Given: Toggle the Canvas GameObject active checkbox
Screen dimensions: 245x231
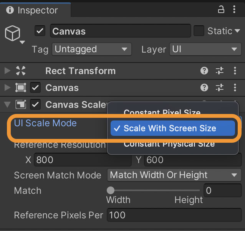Looking at the screenshot, I should click(40, 31).
